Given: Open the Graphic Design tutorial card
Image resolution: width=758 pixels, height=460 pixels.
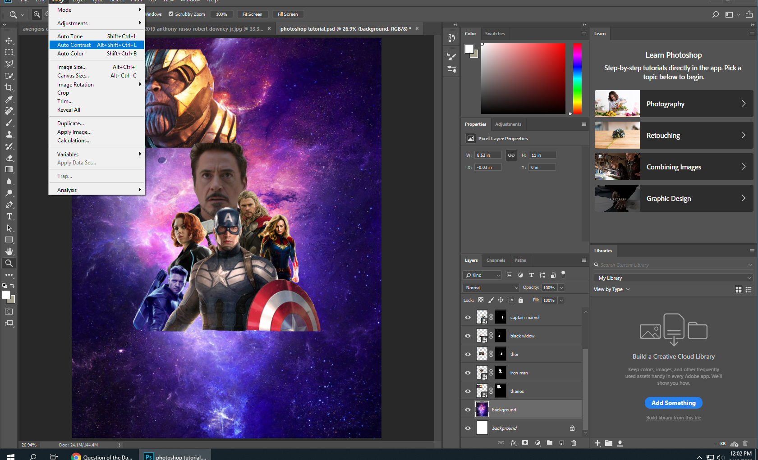Looking at the screenshot, I should [x=674, y=198].
